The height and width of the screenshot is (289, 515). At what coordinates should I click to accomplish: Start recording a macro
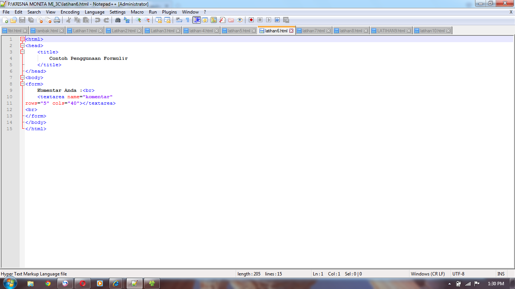251,20
